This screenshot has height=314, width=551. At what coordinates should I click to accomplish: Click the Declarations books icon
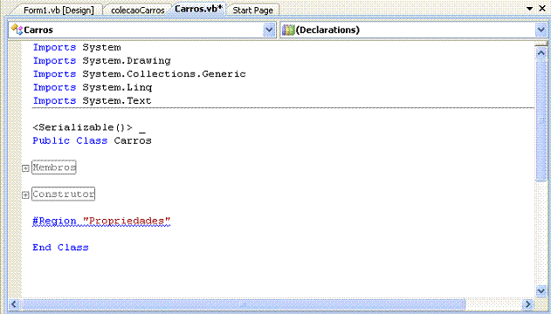point(288,31)
